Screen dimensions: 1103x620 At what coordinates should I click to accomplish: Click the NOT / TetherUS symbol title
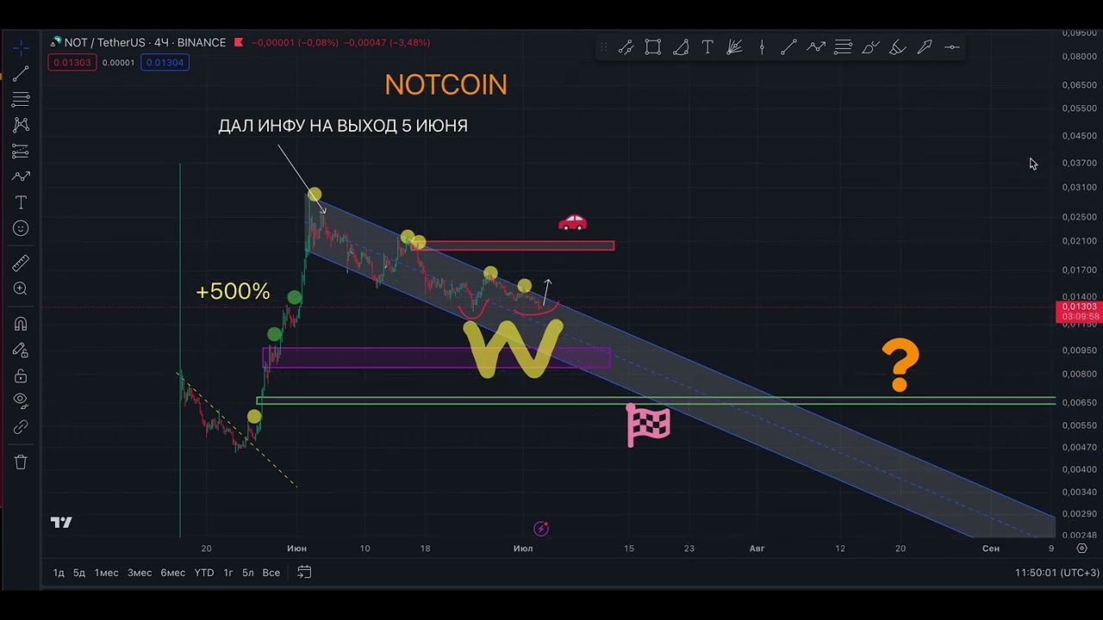[x=145, y=42]
